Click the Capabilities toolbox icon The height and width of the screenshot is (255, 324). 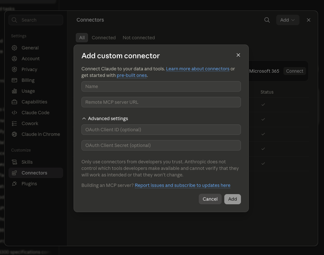tap(14, 102)
